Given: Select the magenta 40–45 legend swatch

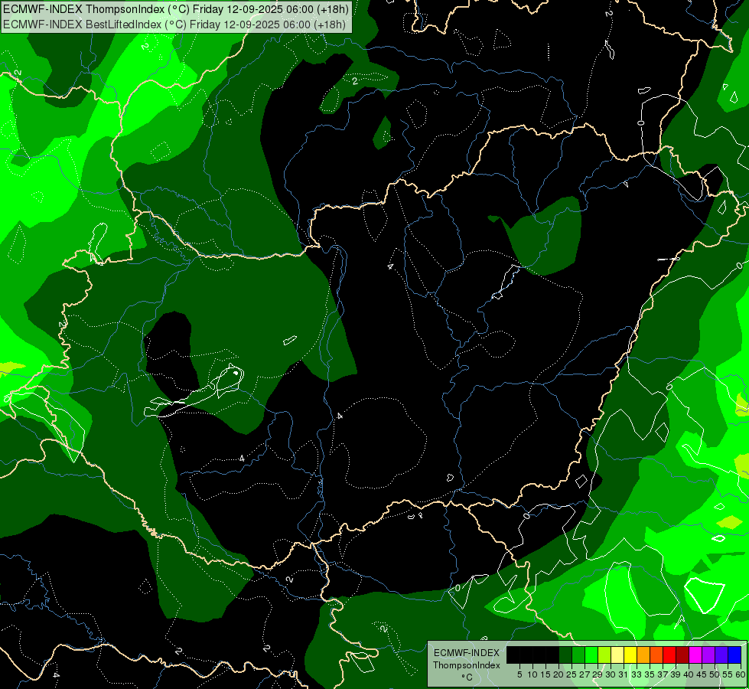Looking at the screenshot, I should click(695, 655).
